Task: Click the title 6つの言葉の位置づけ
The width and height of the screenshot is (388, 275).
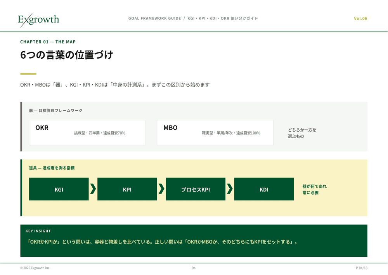Action: [x=67, y=55]
